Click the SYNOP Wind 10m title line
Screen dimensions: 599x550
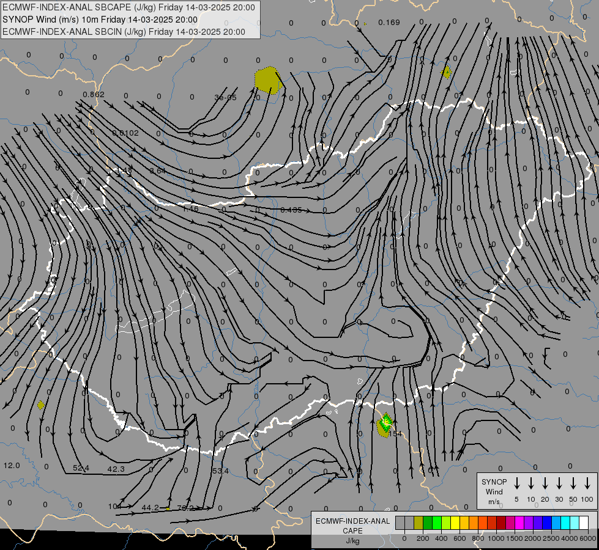click(100, 20)
